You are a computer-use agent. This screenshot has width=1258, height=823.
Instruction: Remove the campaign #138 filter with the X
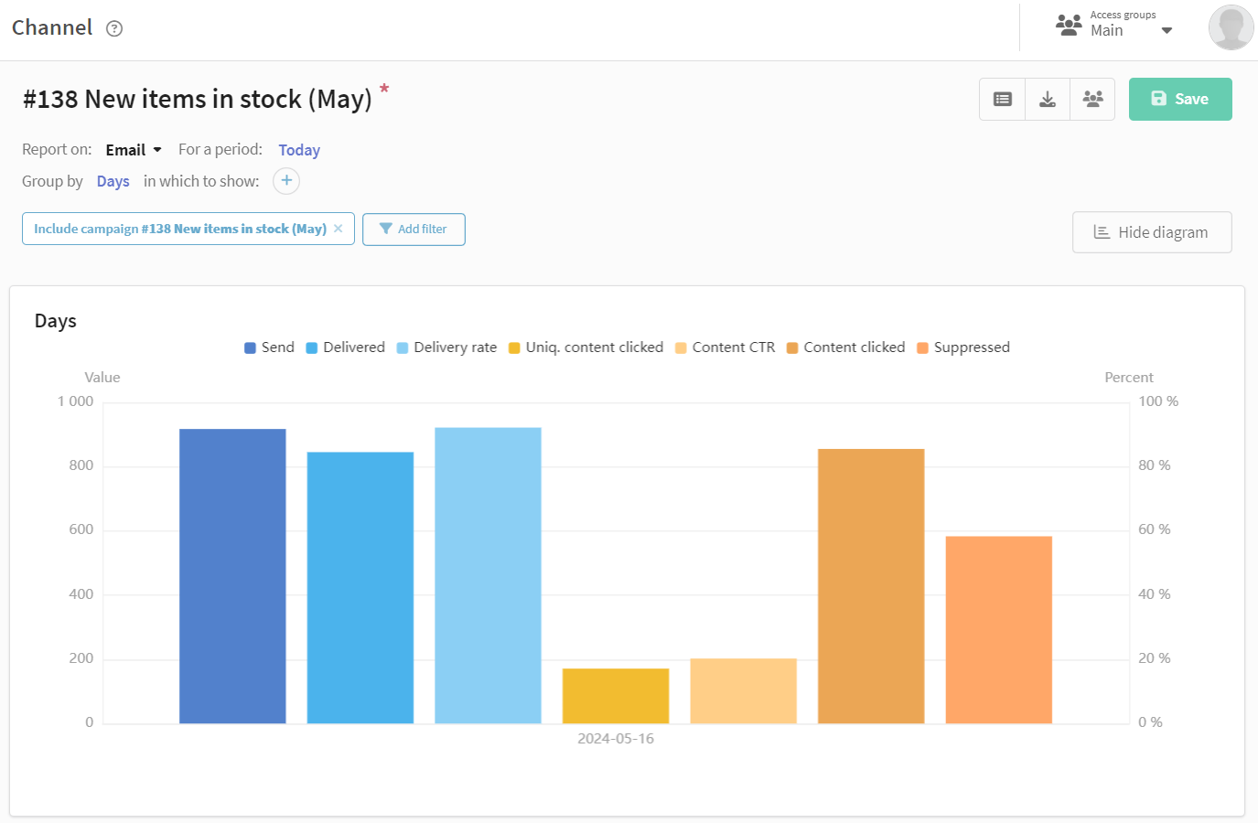pos(339,229)
